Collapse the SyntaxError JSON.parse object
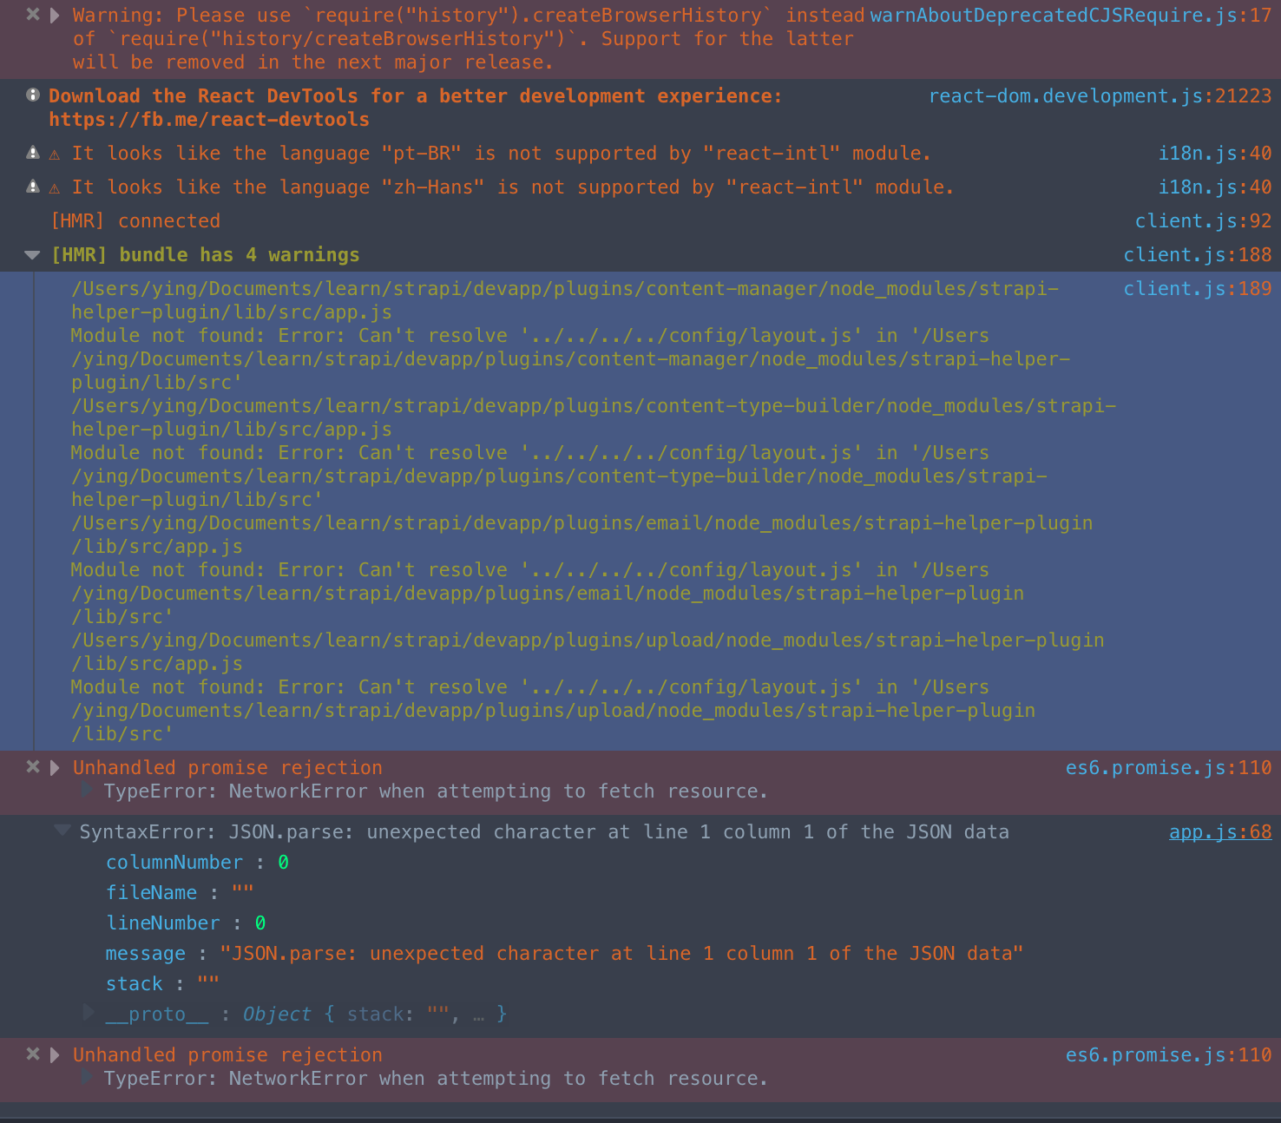Screen dimensions: 1281x1123 tap(62, 831)
